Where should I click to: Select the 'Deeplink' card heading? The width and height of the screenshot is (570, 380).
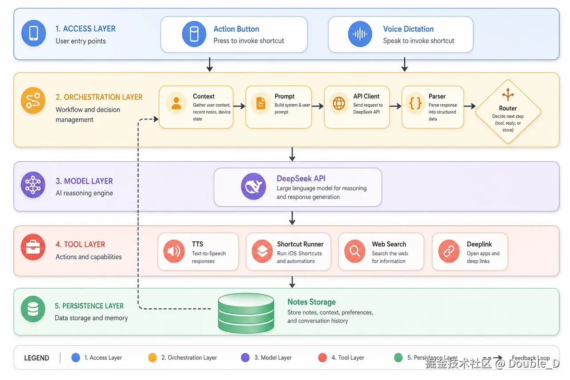(x=479, y=244)
